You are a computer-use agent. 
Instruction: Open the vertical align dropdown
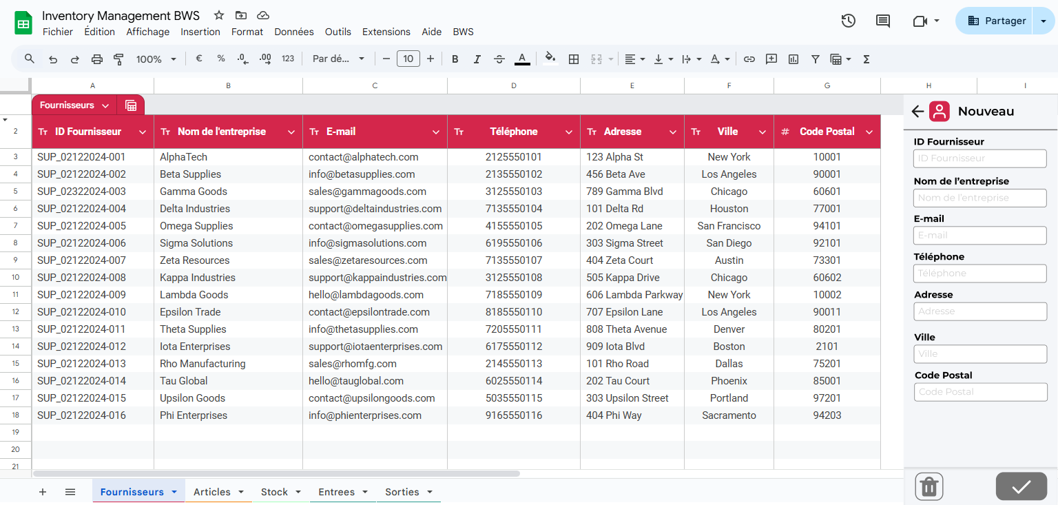point(663,59)
